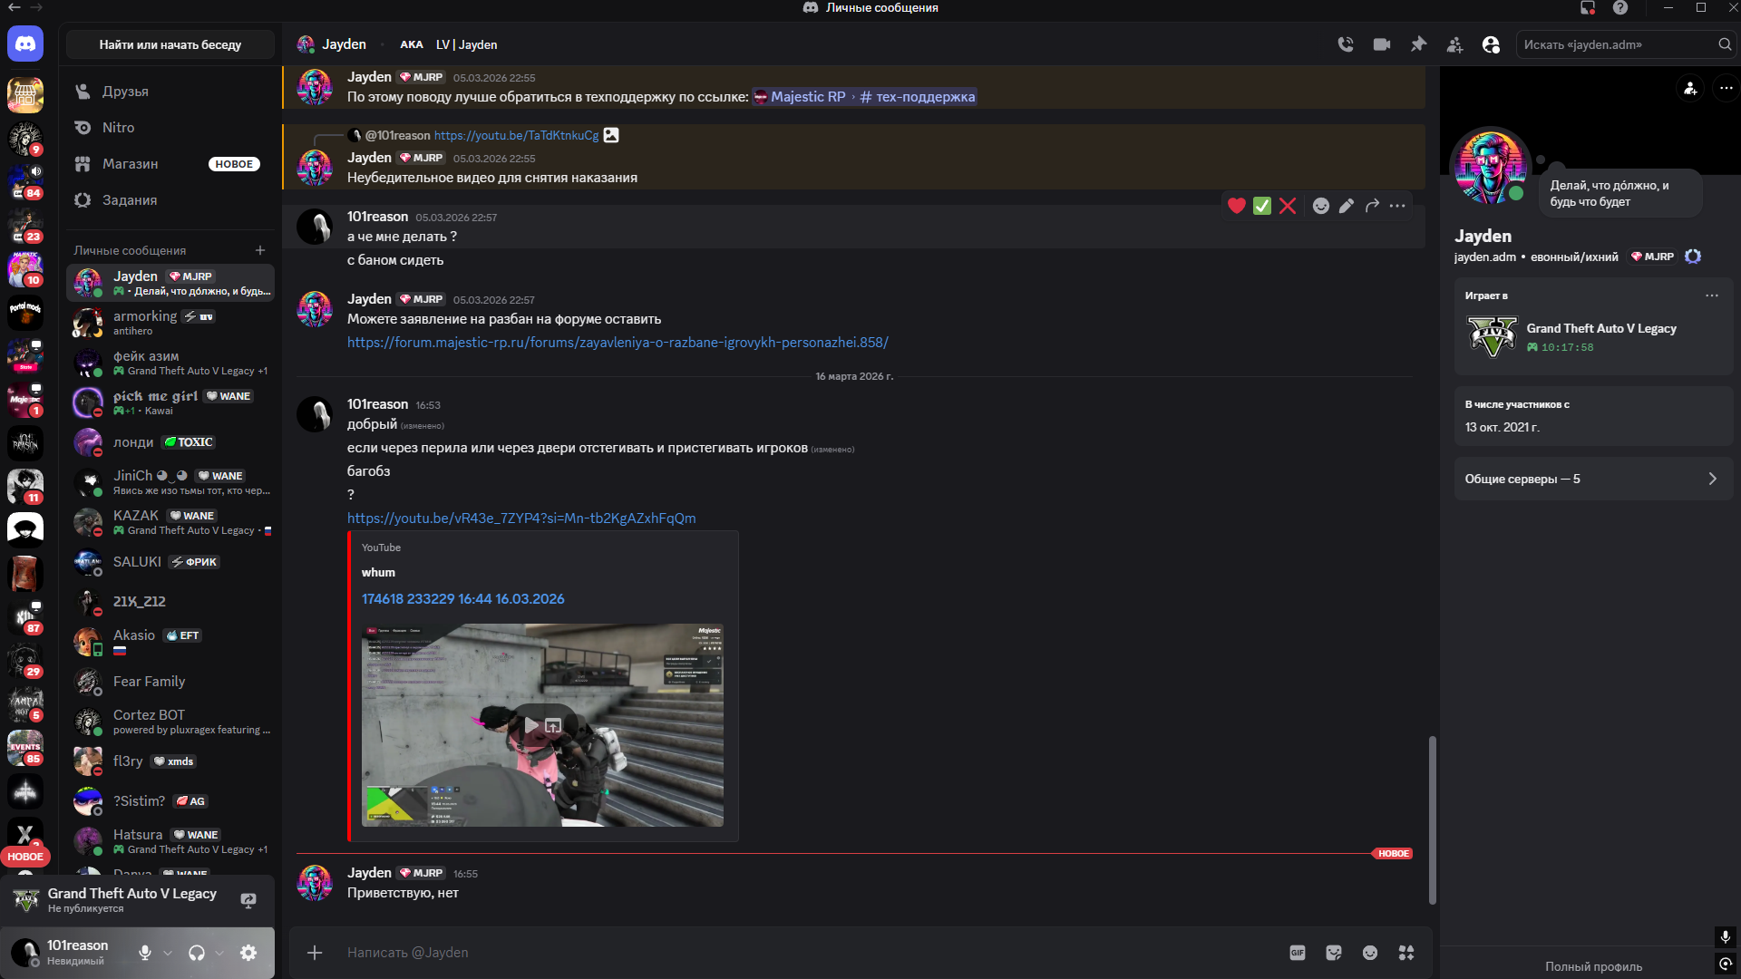Screen dimensions: 1741x979
Task: Open user settings gear
Action: click(x=248, y=953)
